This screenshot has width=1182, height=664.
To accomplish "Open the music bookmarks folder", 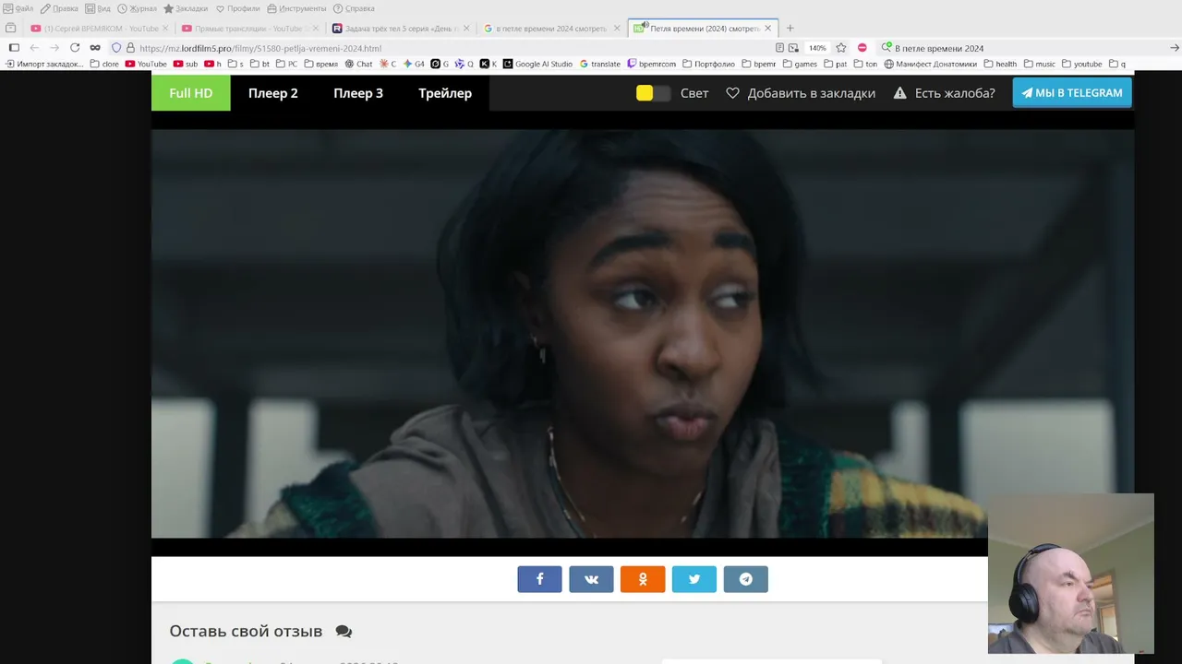I will click(x=1040, y=65).
